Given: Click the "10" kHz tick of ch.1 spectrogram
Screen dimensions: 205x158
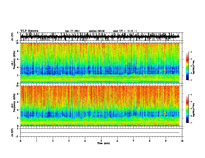Looking at the screenshot, I should click(18, 43).
